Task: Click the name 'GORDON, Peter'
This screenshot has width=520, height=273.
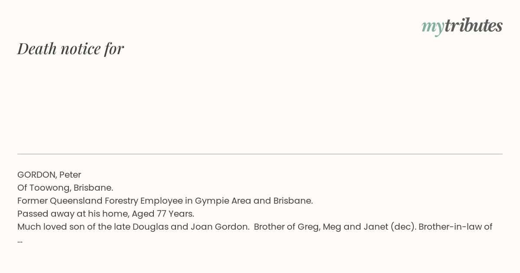Action: pyautogui.click(x=49, y=175)
